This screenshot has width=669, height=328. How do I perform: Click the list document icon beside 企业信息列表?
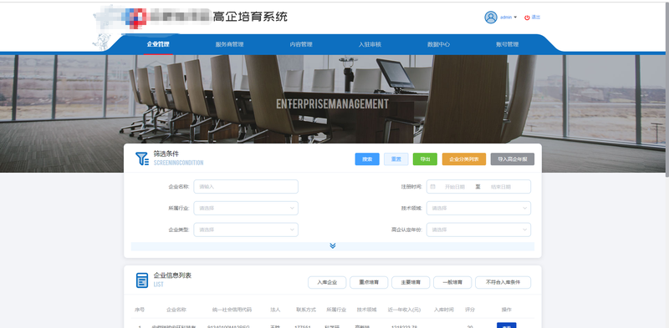click(142, 280)
